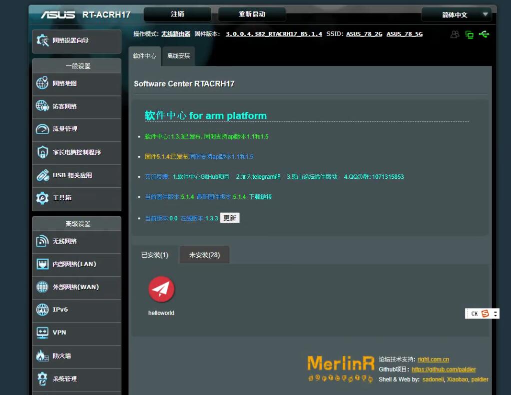Viewport: 511px width, 395px height.
Task: Click the 更新 update button
Action: coord(230,218)
